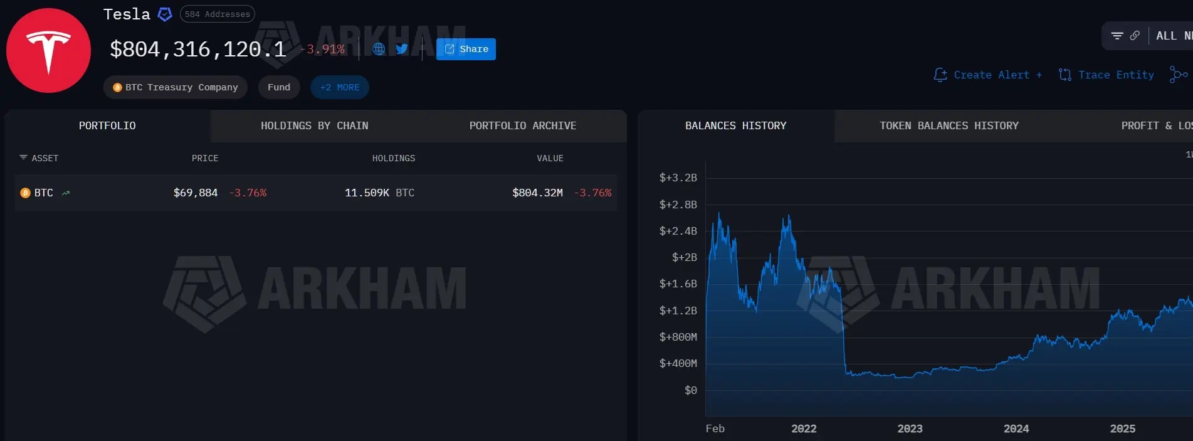
Task: Click the Create Alert link
Action: coord(988,75)
